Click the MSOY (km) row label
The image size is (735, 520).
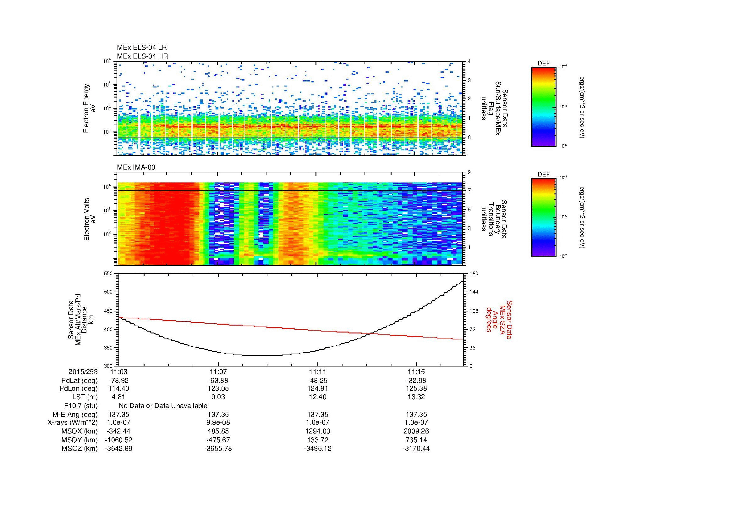tap(80, 440)
